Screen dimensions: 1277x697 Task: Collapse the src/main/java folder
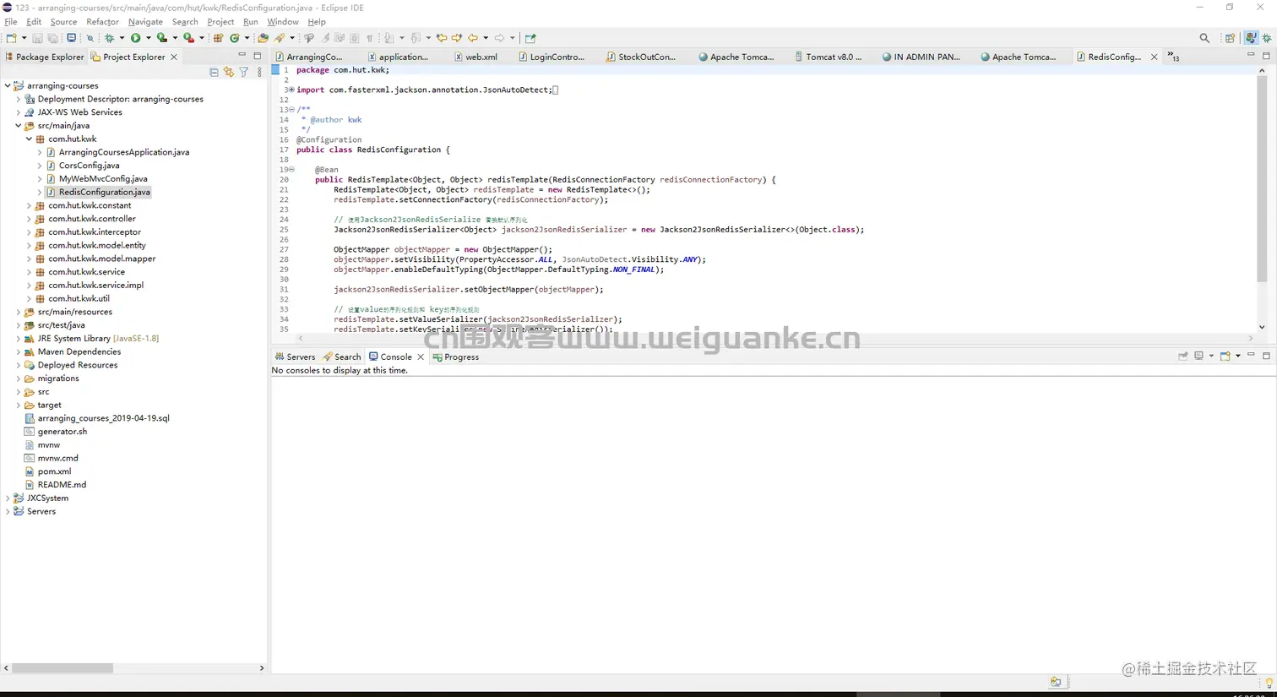click(19, 126)
